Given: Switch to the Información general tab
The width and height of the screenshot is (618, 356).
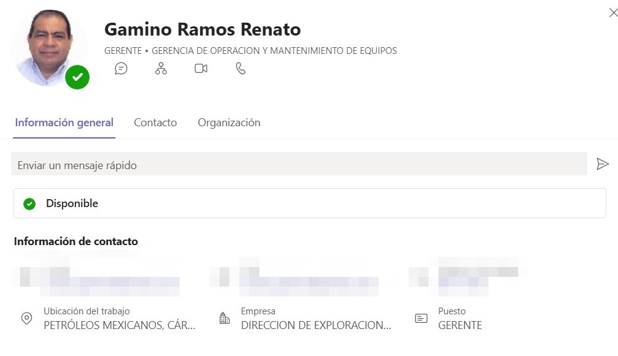Looking at the screenshot, I should [64, 123].
